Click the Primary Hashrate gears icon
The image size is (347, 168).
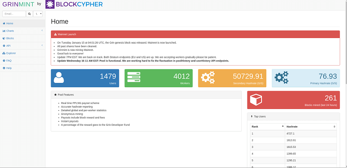[x=281, y=77]
